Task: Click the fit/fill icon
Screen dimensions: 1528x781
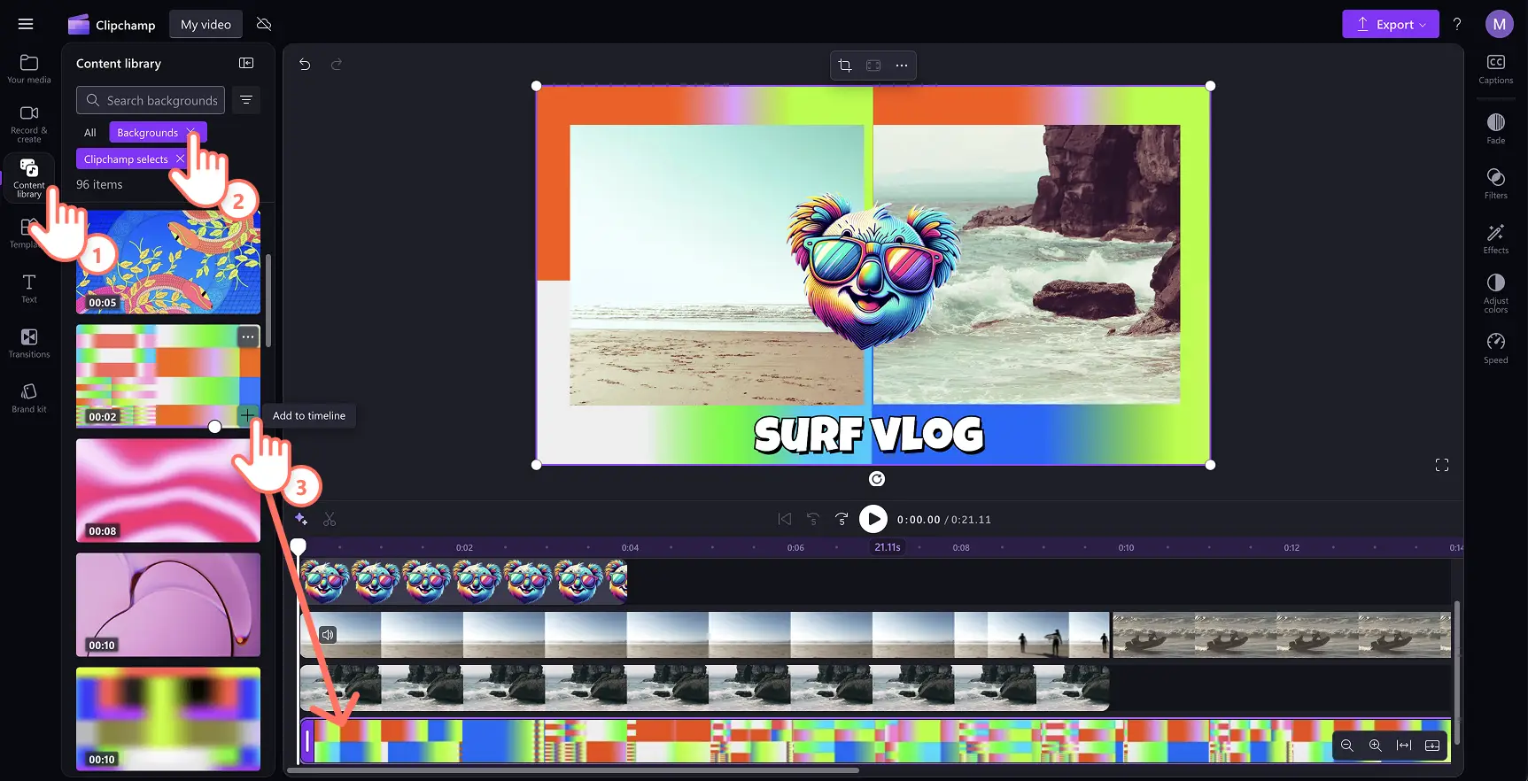Action: pyautogui.click(x=873, y=65)
